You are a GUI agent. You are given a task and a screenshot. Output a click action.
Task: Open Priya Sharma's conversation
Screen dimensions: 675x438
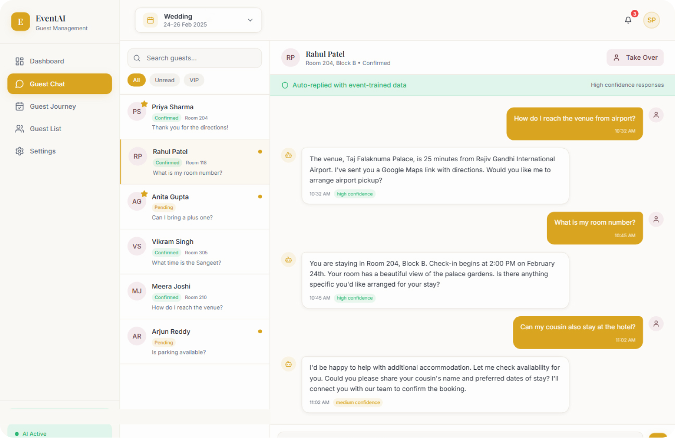click(x=194, y=117)
